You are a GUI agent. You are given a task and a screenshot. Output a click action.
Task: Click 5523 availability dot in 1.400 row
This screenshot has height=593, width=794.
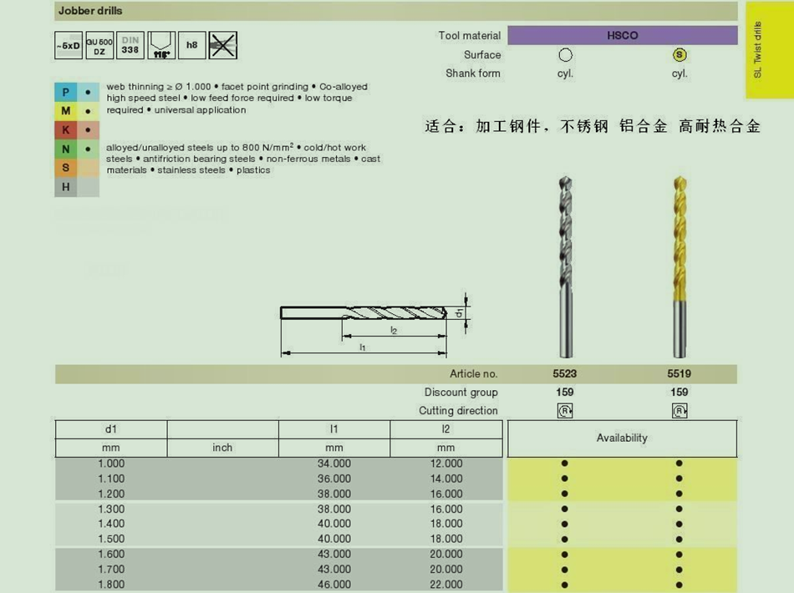565,525
